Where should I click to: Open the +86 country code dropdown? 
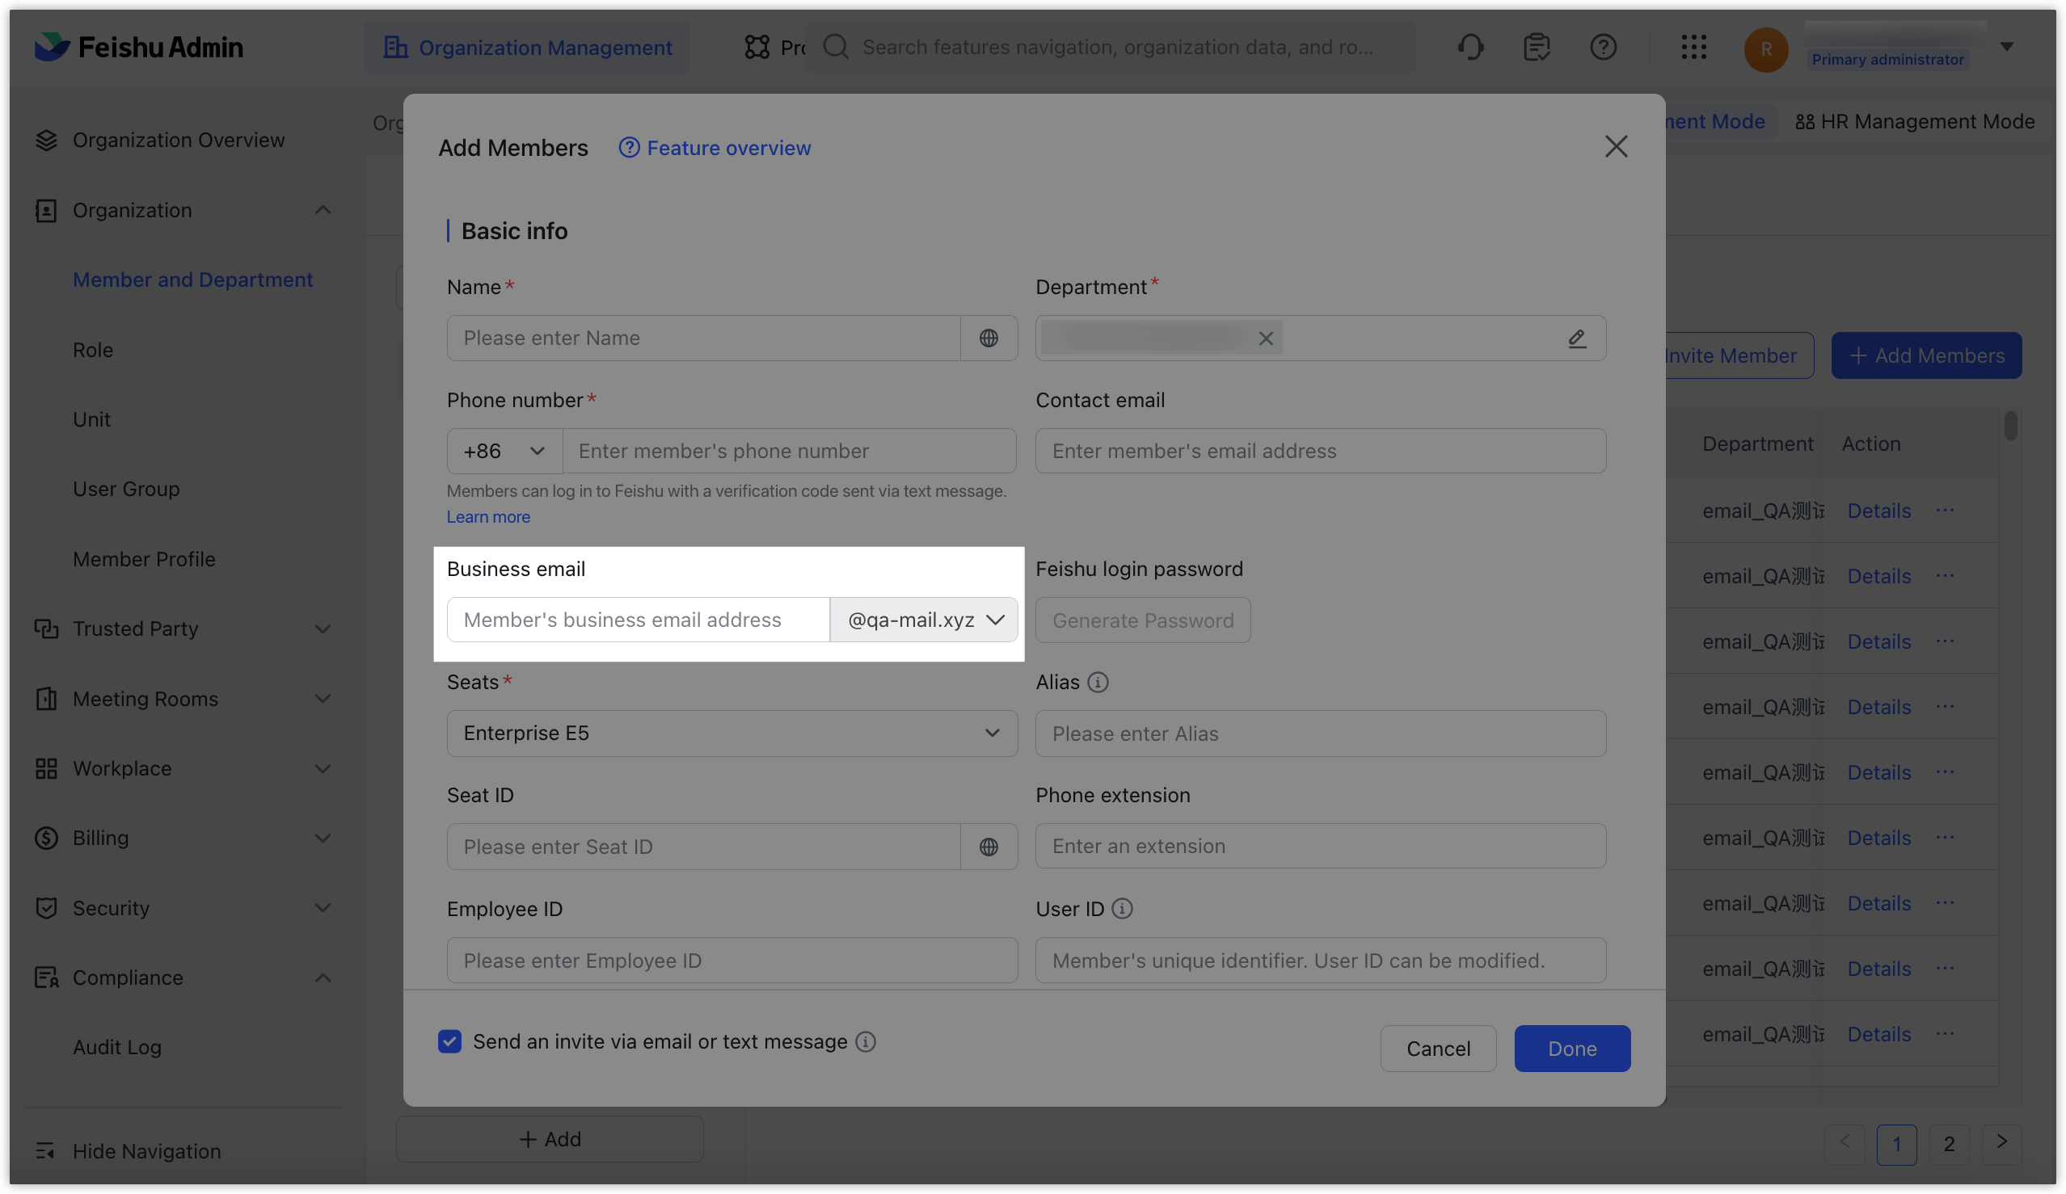503,451
